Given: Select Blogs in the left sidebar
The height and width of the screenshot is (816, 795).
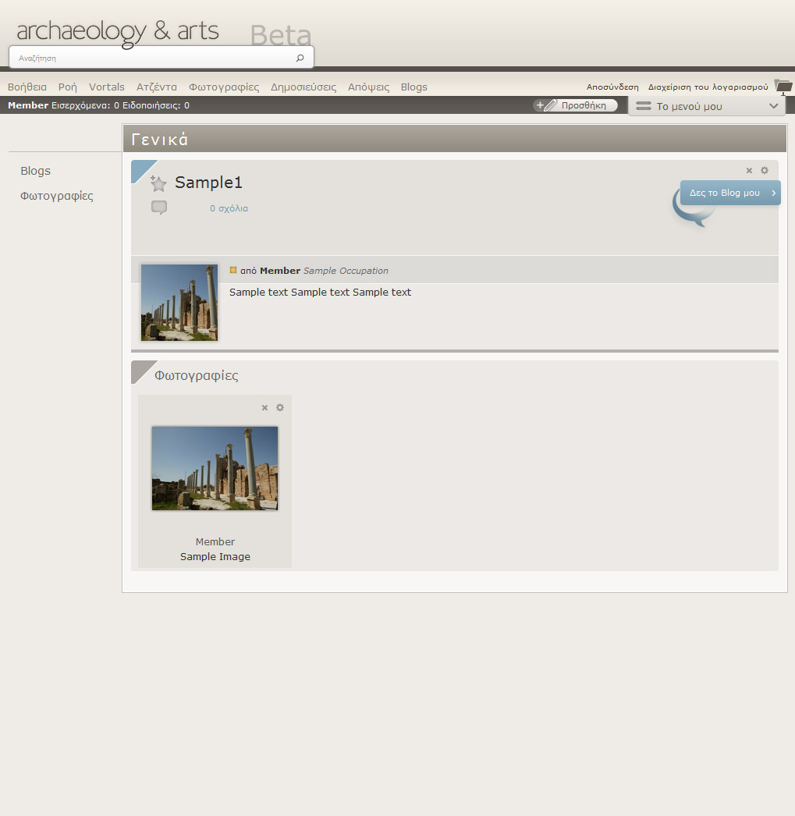Looking at the screenshot, I should (35, 171).
